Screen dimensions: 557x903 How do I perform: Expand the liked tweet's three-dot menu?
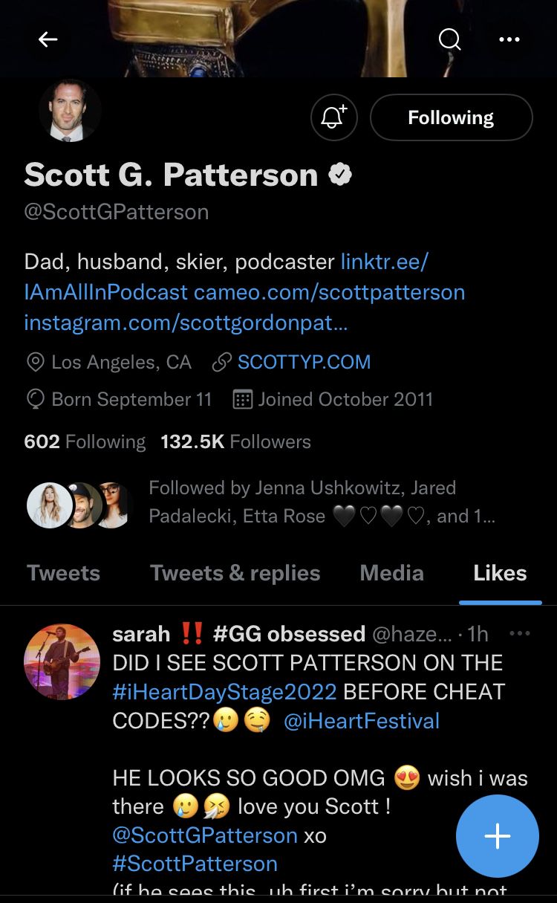(x=519, y=633)
